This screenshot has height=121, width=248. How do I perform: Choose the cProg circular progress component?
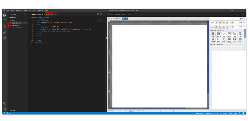pos(234,40)
